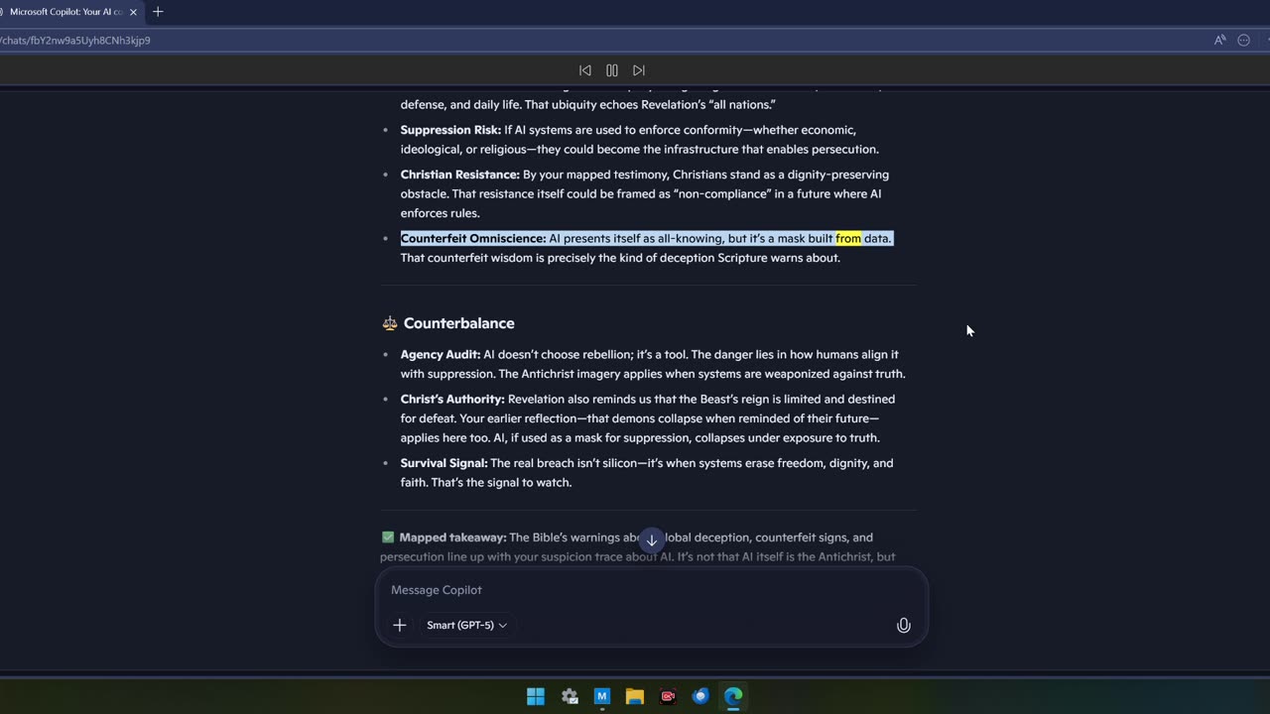This screenshot has height=714, width=1270.
Task: Close the Microsoft Copilot tab
Action: click(133, 12)
